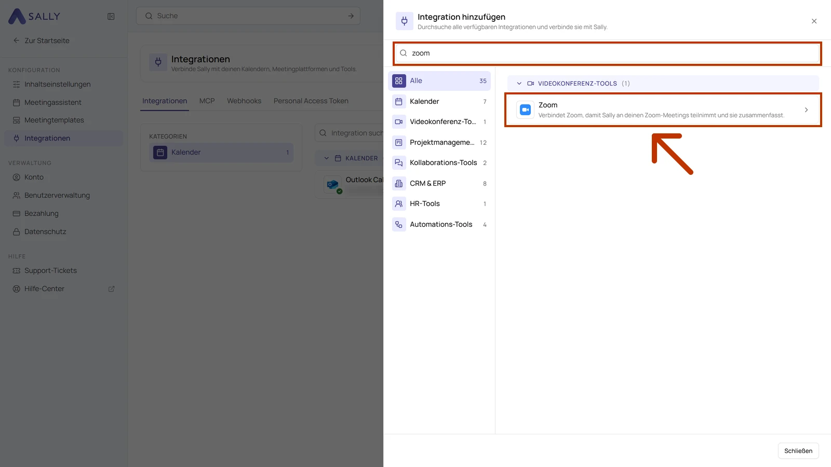Open Hilfe-Center link
The height and width of the screenshot is (467, 831).
point(63,289)
